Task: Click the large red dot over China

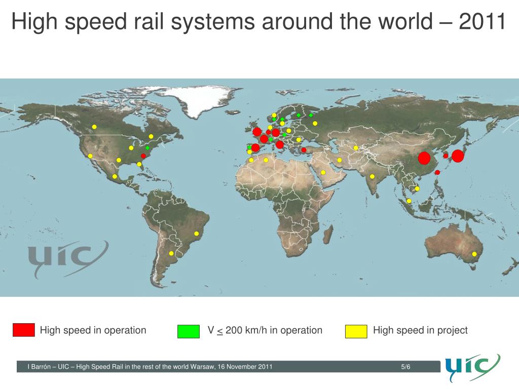Action: (x=424, y=158)
